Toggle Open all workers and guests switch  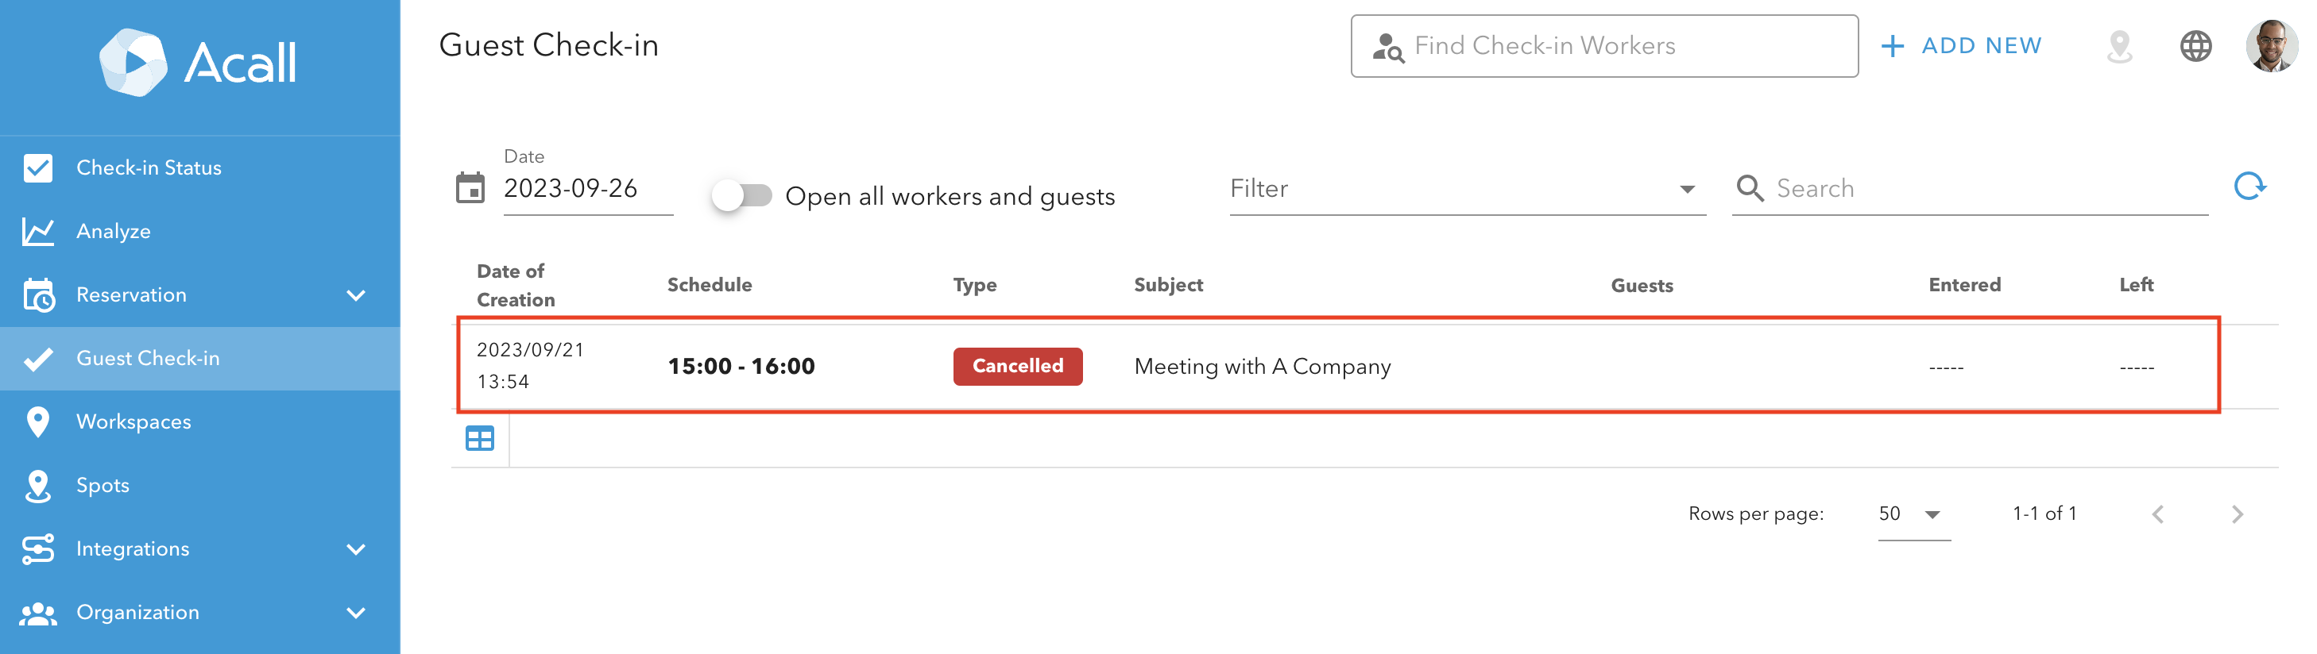tap(742, 195)
